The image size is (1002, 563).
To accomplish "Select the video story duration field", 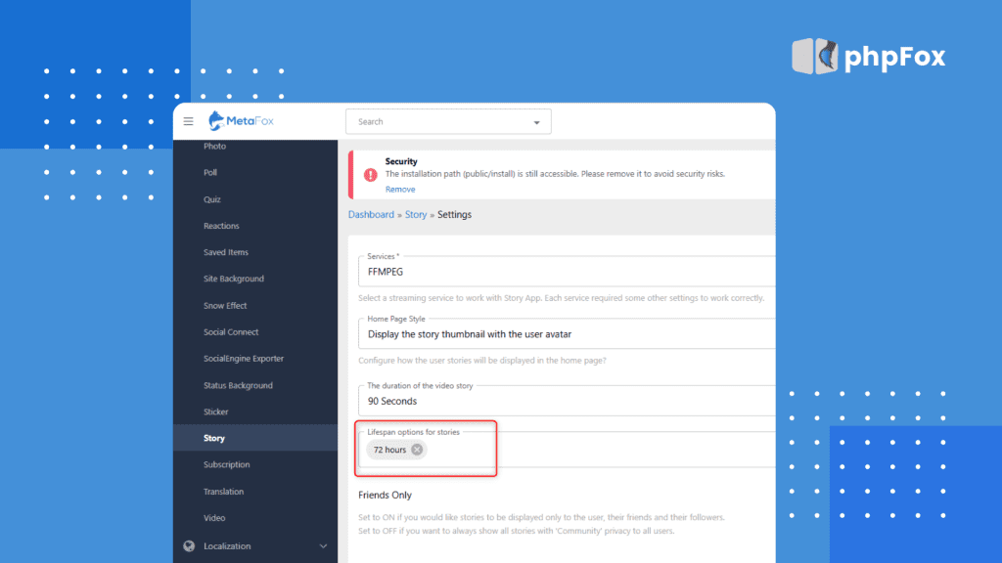I will [x=566, y=401].
